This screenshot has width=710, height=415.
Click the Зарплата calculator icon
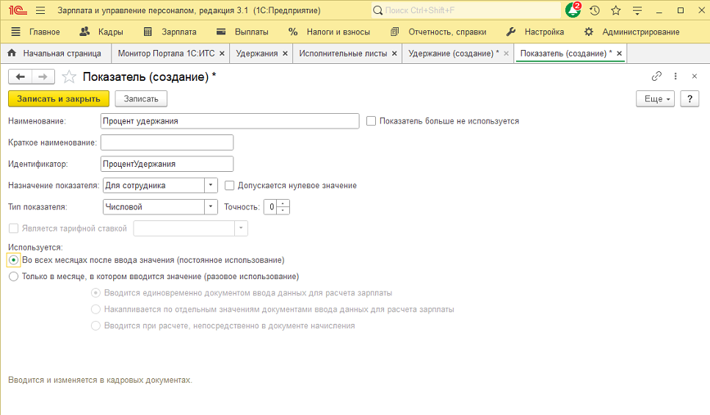tap(148, 32)
